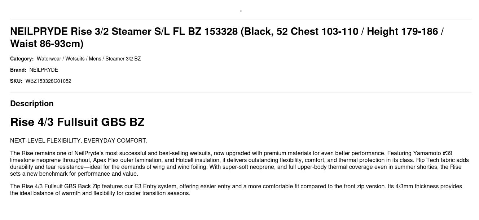Click the "NEXT-LEVEL FLEXIBILITY. EVERYDAY COMFORT." tagline
This screenshot has height=220, width=479.
(x=79, y=141)
